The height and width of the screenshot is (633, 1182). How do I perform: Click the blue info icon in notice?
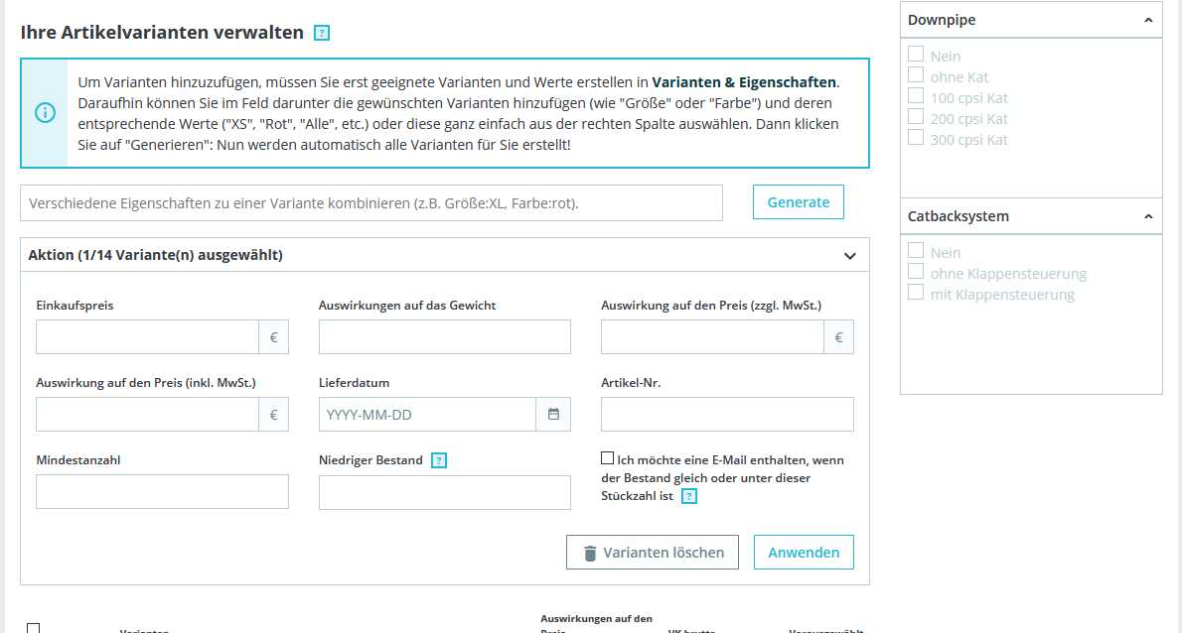(x=45, y=113)
